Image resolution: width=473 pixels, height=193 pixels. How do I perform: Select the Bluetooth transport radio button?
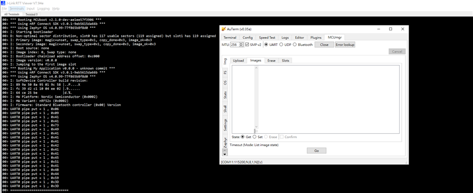295,44
